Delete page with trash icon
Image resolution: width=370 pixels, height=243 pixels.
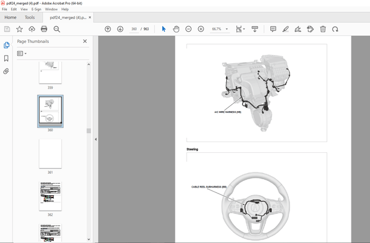[323, 29]
